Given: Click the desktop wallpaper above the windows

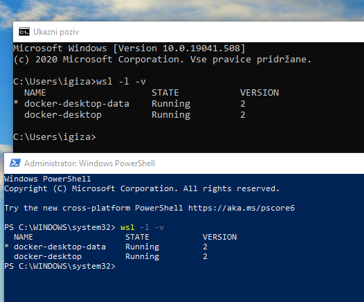Looking at the screenshot, I should point(181,10).
